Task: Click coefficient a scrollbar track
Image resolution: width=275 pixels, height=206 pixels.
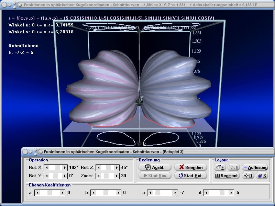Action: tap(50, 193)
